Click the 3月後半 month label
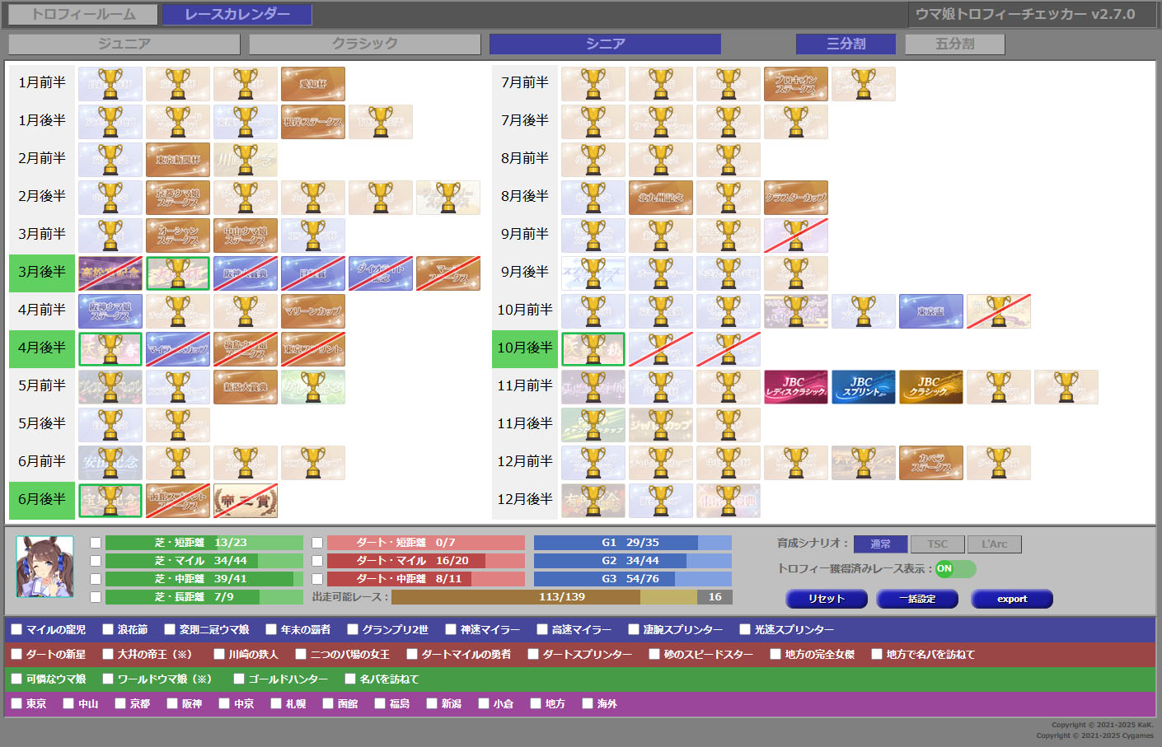 42,273
